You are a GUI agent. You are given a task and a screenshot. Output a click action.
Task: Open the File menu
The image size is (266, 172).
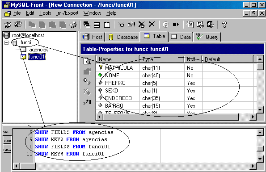point(17,13)
